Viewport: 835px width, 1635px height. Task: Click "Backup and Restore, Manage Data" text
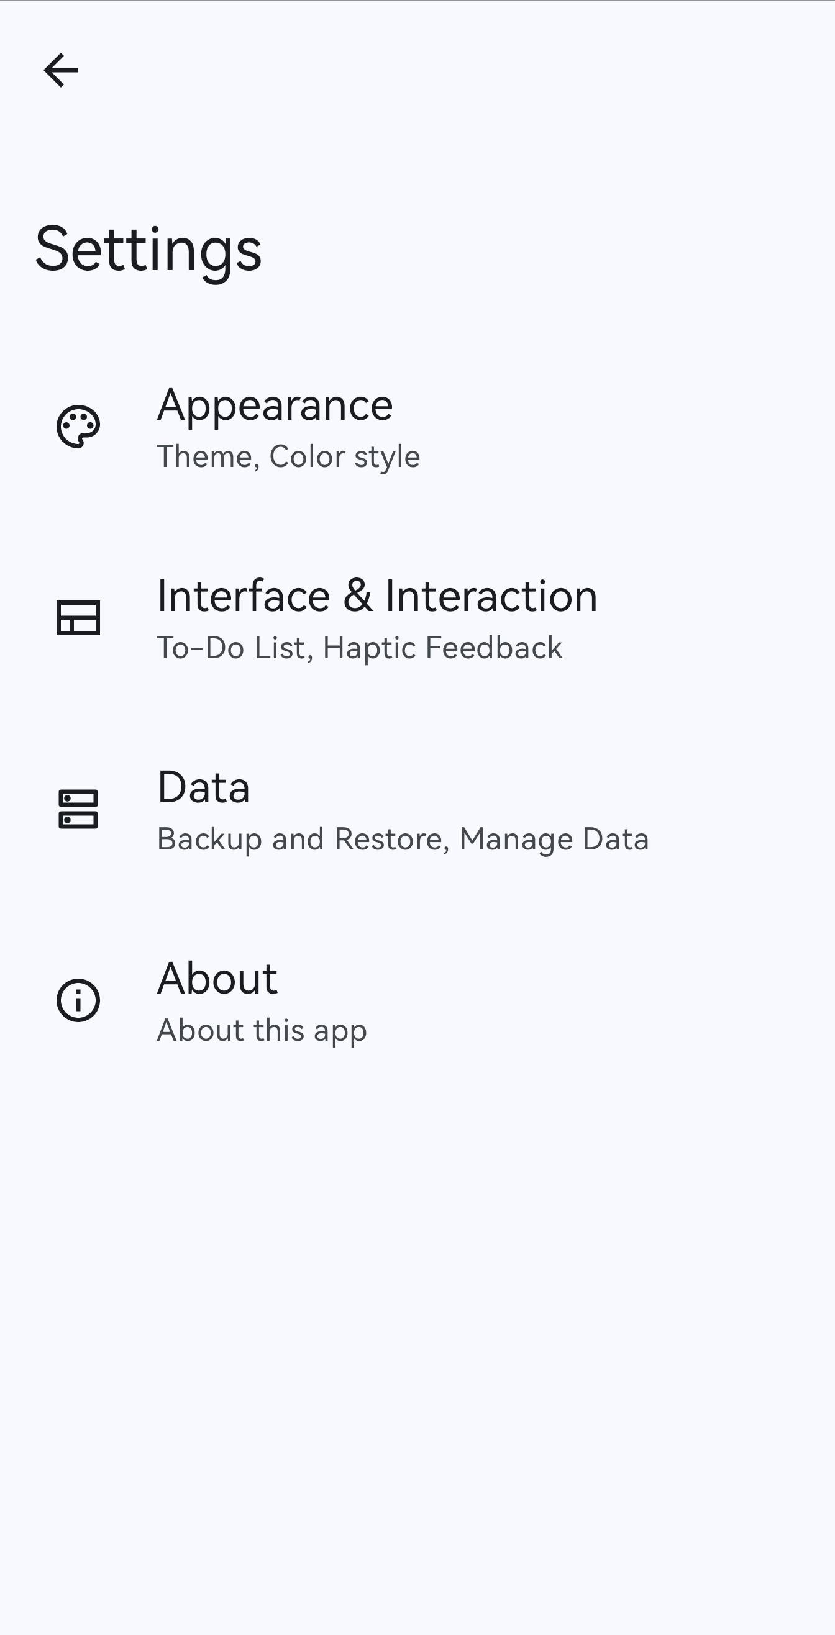coord(403,839)
